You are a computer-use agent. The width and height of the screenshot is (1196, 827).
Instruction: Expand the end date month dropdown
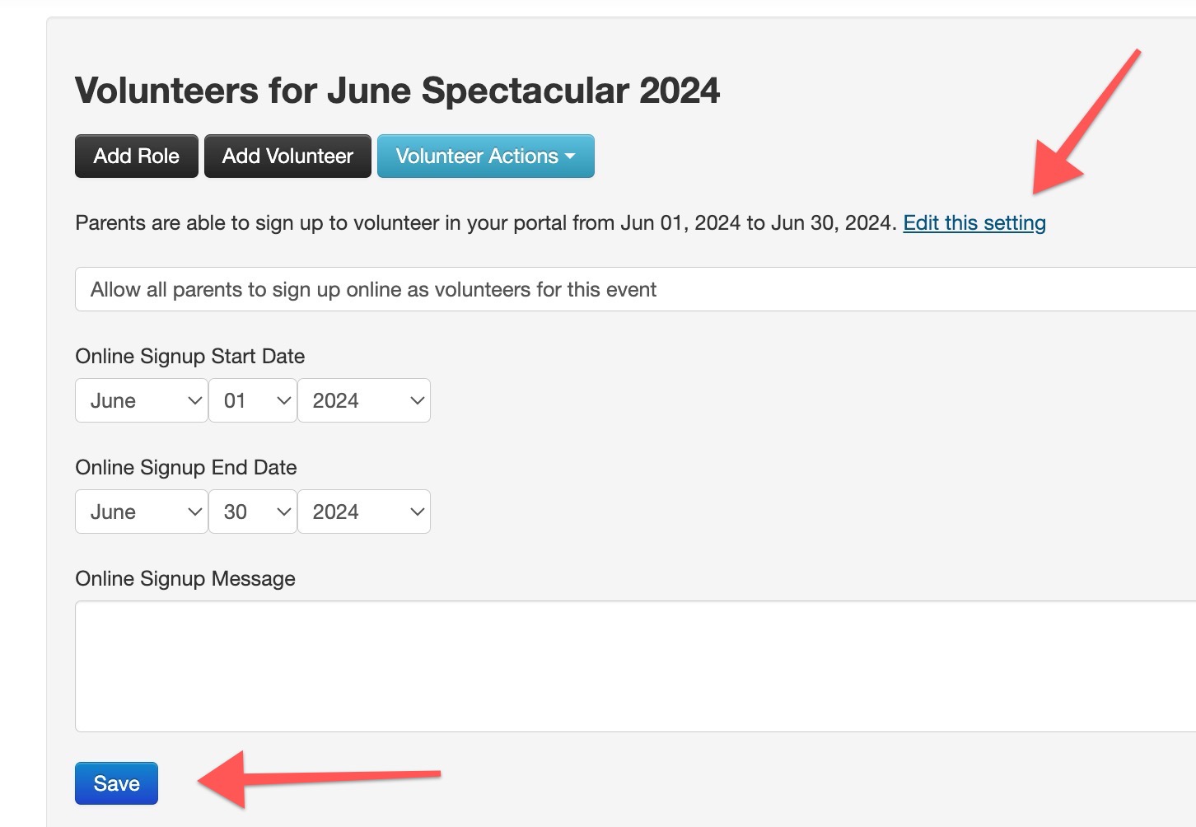coord(142,512)
